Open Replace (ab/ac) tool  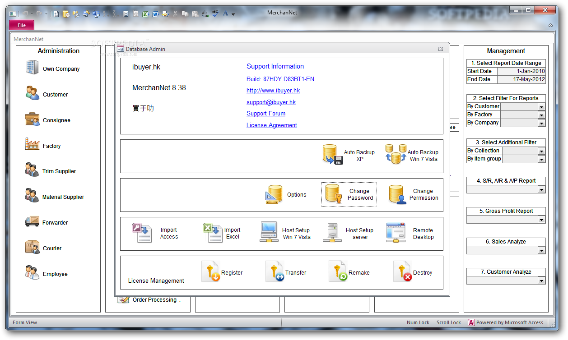pyautogui.click(x=205, y=14)
